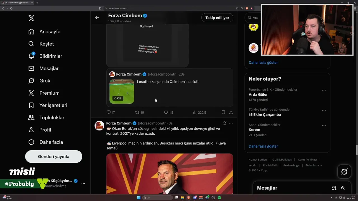Reload the page in browser
Viewport: 358px width, 201px height.
11,8
